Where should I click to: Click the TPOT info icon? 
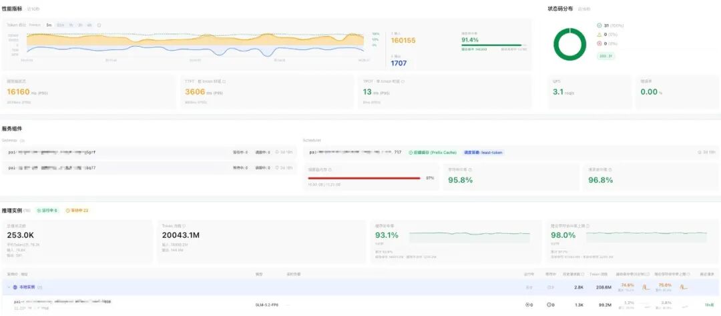403,81
